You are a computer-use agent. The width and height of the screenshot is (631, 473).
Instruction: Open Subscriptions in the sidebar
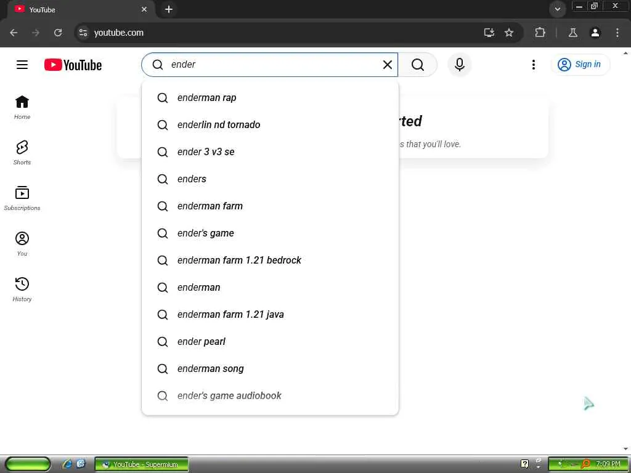pos(22,198)
